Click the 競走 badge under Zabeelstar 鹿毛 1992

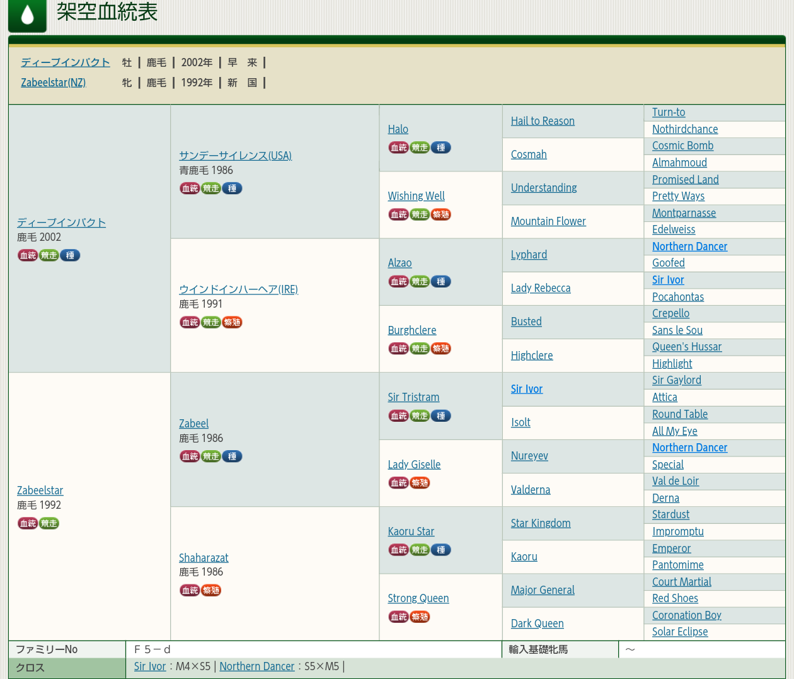[x=49, y=523]
